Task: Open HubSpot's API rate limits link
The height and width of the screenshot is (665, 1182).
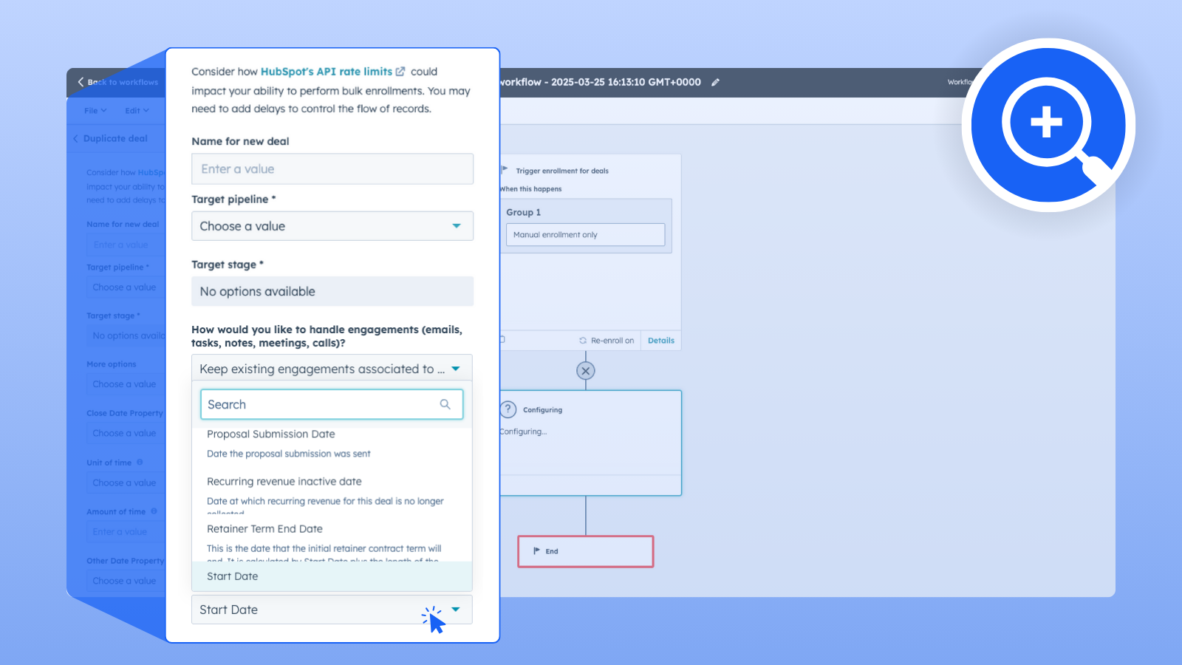Action: click(326, 72)
